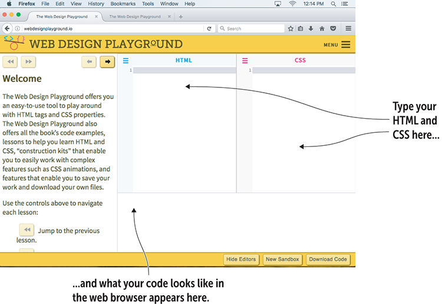Go to the next page with right arrow
442x304 pixels.
pyautogui.click(x=107, y=61)
